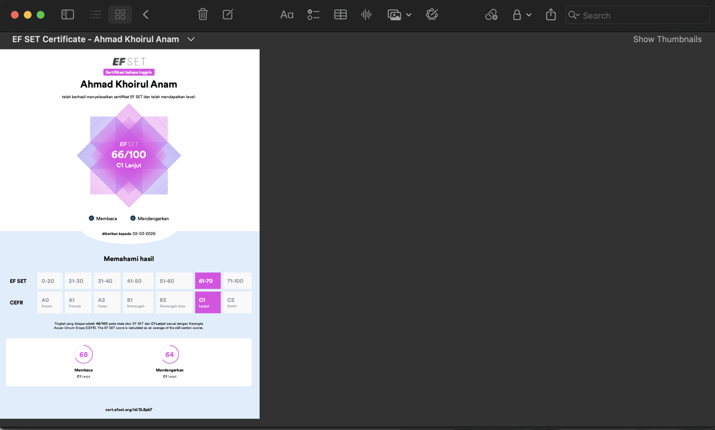Switch to list view
Image resolution: width=715 pixels, height=430 pixels.
(95, 15)
